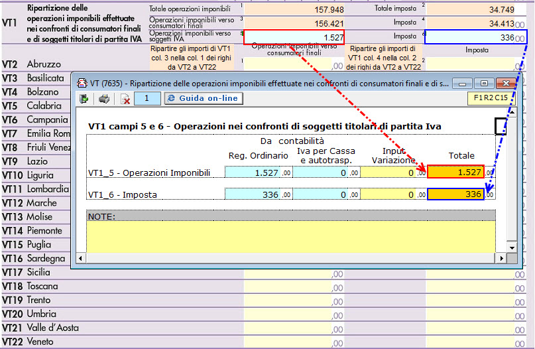535x349 pixels.
Task: Click the VT2 Abruzzo row label
Action: (31, 64)
